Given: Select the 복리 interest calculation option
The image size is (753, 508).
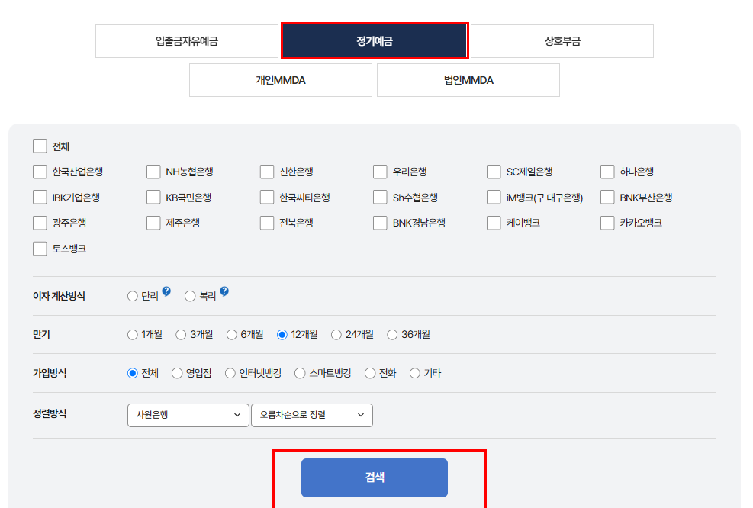Looking at the screenshot, I should pos(188,295).
